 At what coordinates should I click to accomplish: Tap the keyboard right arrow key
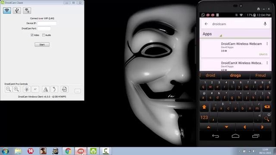tap(262, 127)
